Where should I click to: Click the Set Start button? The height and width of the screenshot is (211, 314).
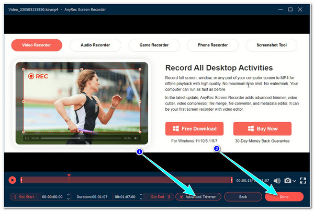[25, 196]
